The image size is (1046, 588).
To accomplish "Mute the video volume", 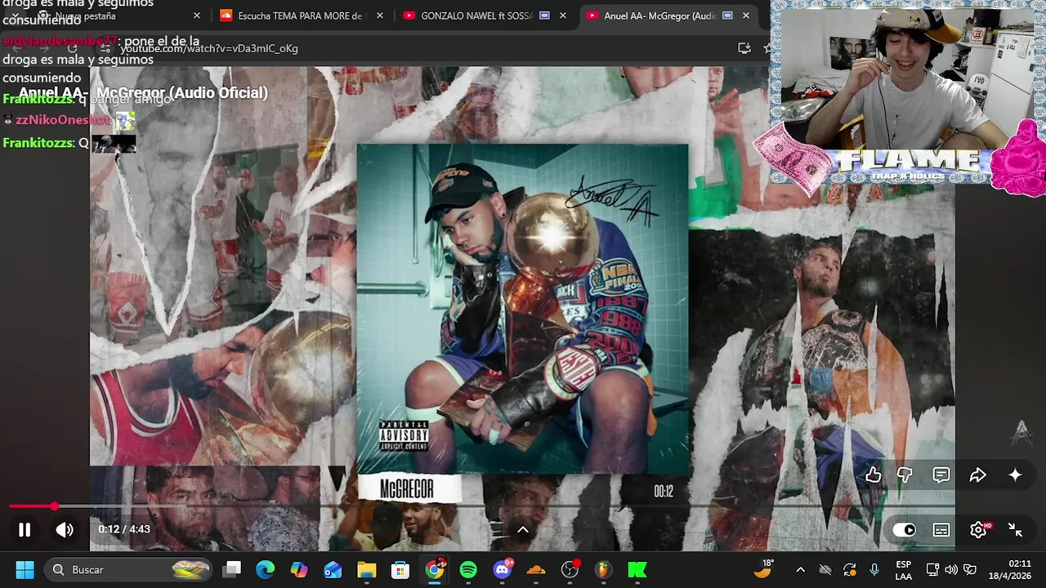I will [x=65, y=530].
